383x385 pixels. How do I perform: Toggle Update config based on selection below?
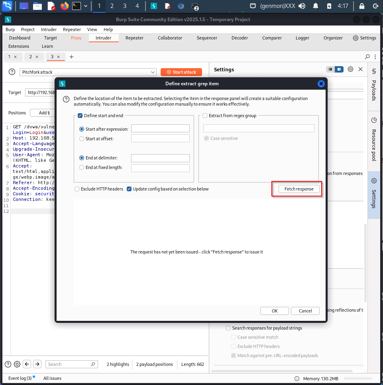[x=129, y=189]
